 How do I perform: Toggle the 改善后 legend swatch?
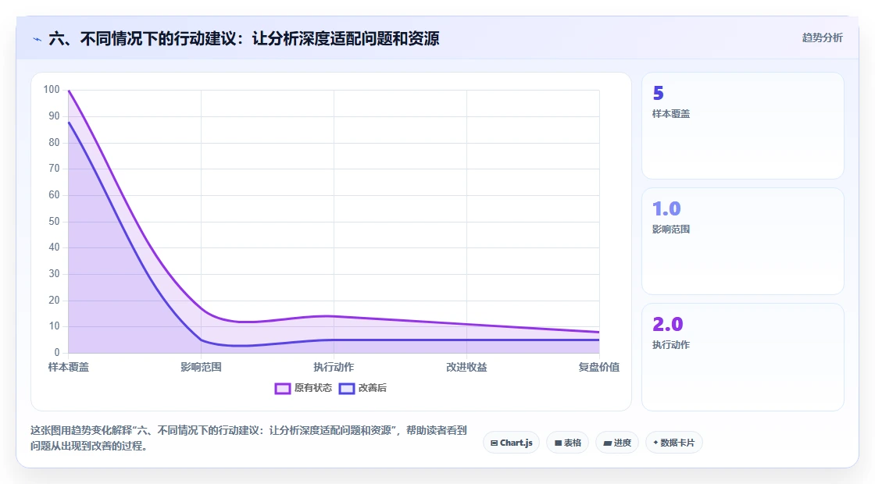(x=347, y=389)
